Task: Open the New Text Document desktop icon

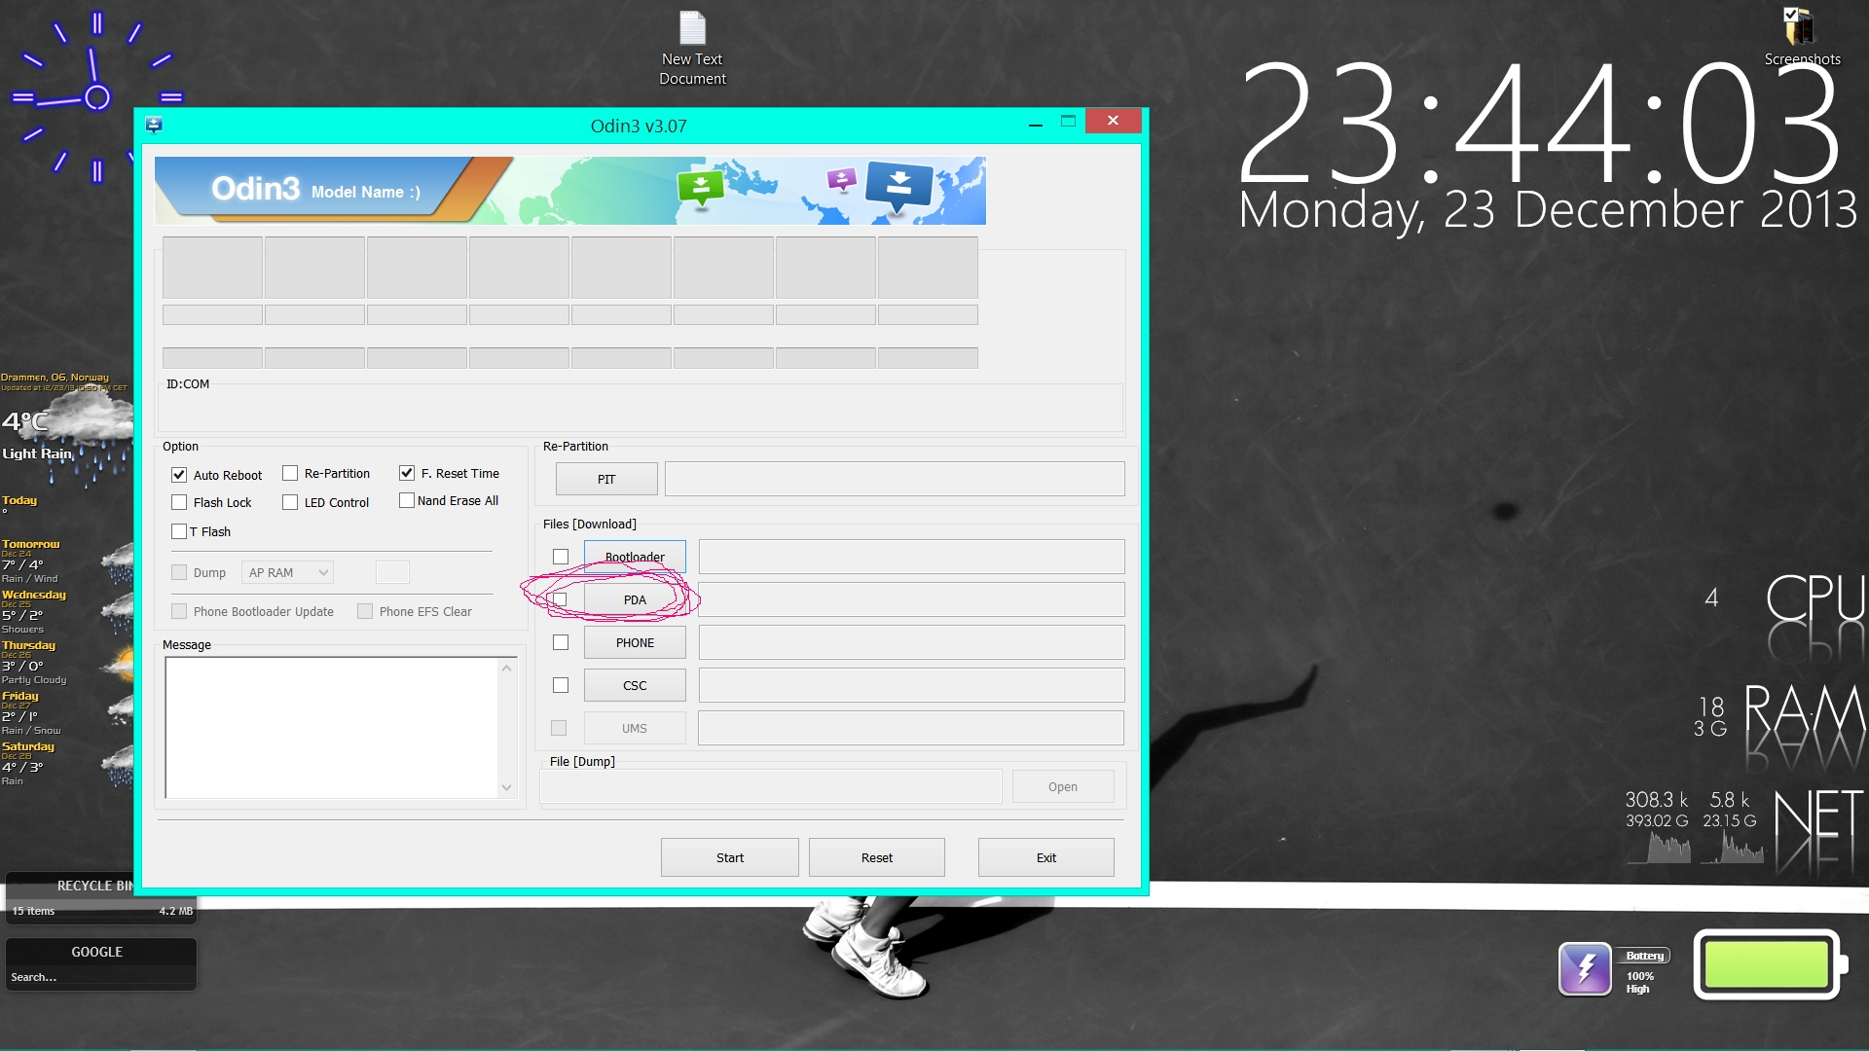Action: pyautogui.click(x=692, y=49)
